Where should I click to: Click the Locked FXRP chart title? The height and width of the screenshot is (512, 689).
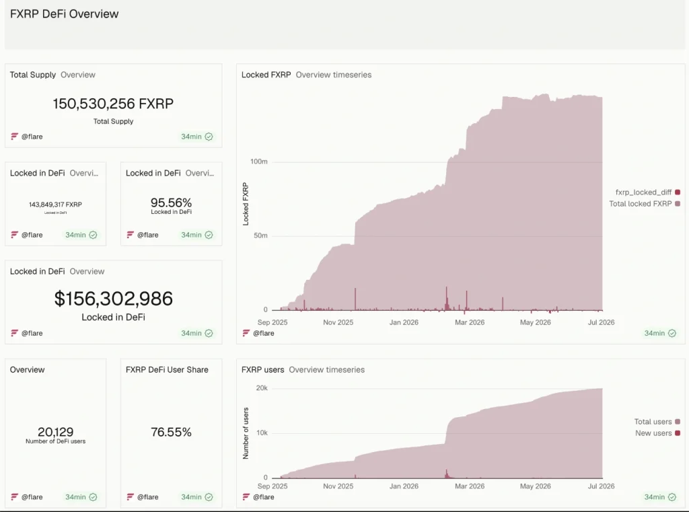pyautogui.click(x=266, y=75)
